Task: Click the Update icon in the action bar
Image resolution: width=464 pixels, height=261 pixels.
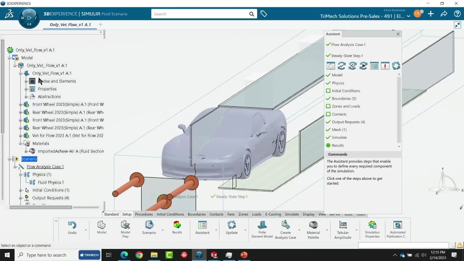Action: 232,225
